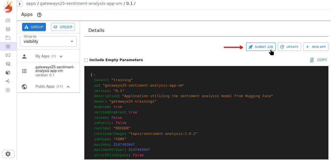331x160 pixels.
Task: Click the share nodes icon in sidebar
Action: (8, 81)
